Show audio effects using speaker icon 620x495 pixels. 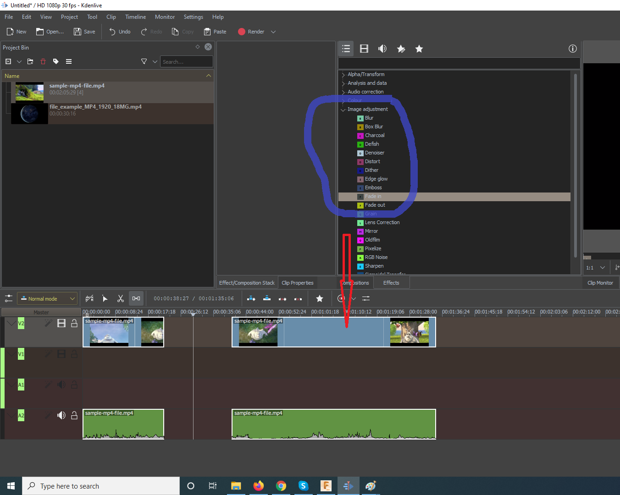pos(382,49)
